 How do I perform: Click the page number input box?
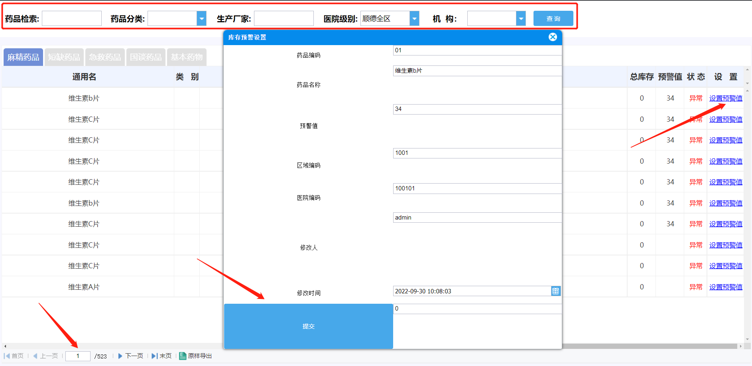click(x=78, y=356)
